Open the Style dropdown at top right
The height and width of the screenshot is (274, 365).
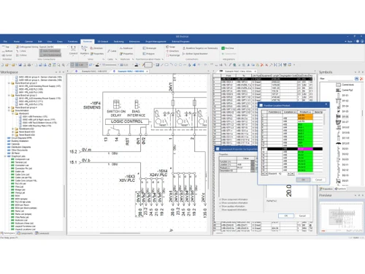click(349, 42)
